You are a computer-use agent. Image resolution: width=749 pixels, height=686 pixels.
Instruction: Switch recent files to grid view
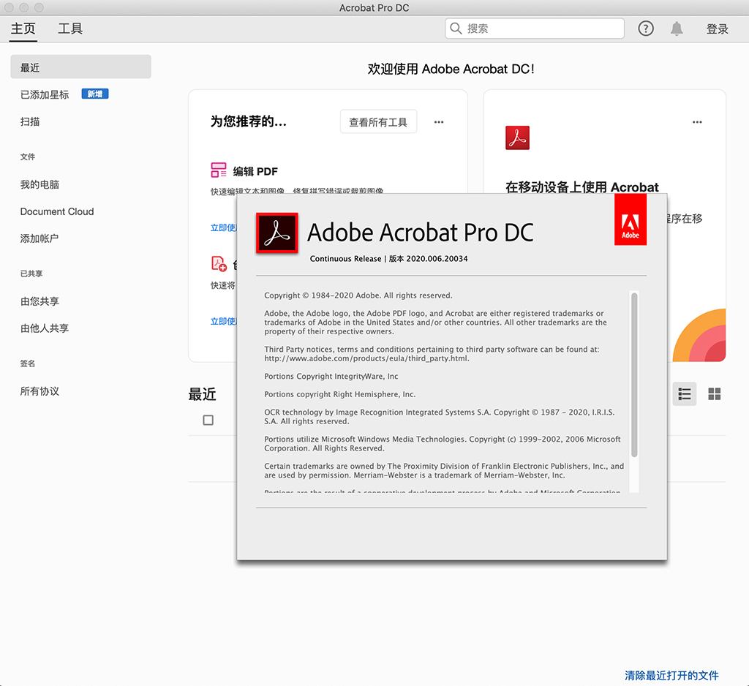coord(714,394)
